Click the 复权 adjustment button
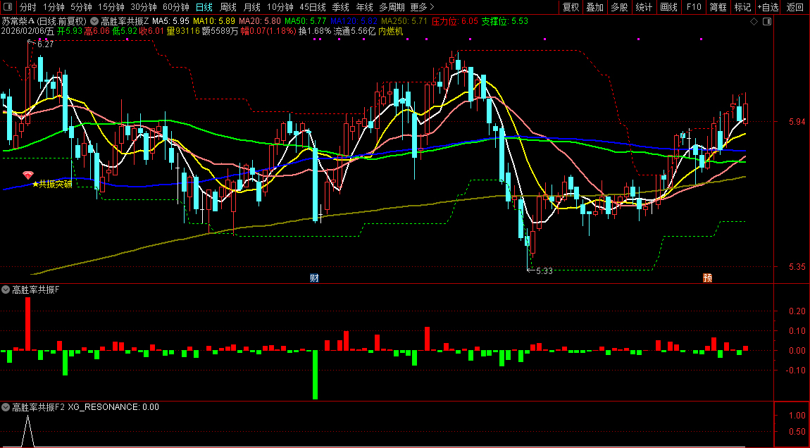 571,7
